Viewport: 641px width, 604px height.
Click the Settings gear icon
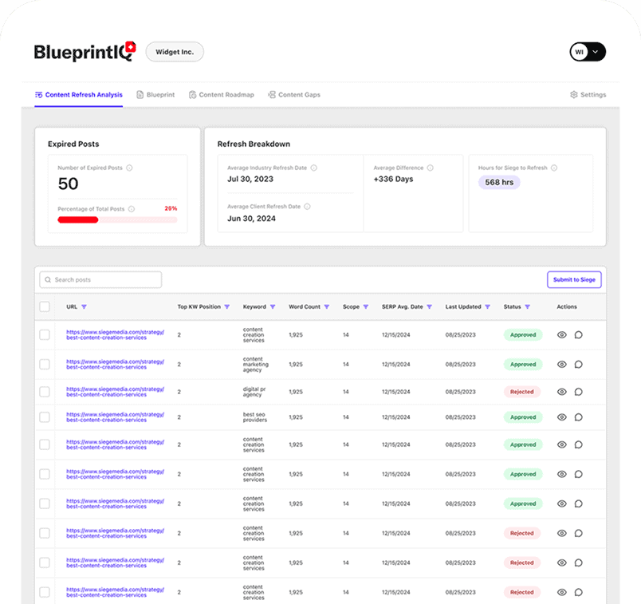[x=574, y=95]
